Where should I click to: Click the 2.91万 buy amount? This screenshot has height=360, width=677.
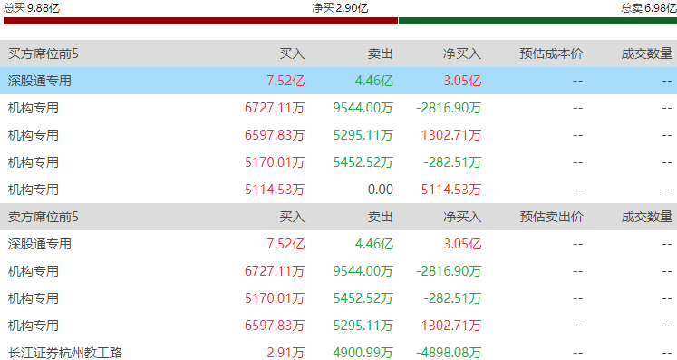pos(285,352)
